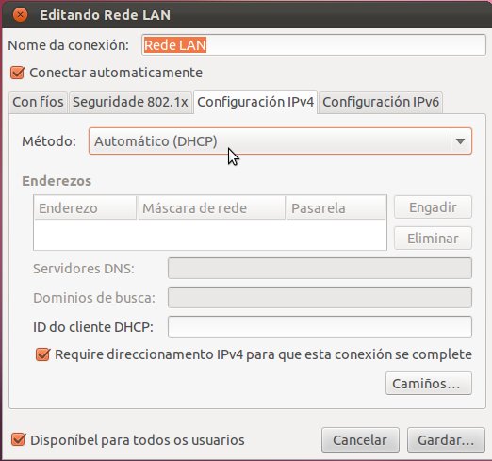Click the Máscara de rede column header

pyautogui.click(x=211, y=208)
